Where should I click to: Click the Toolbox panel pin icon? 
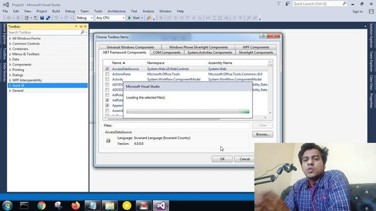coord(81,26)
